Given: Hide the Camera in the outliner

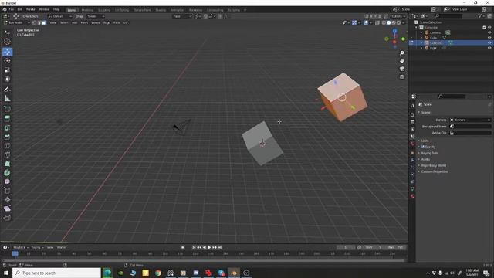Looking at the screenshot, I should [x=489, y=32].
